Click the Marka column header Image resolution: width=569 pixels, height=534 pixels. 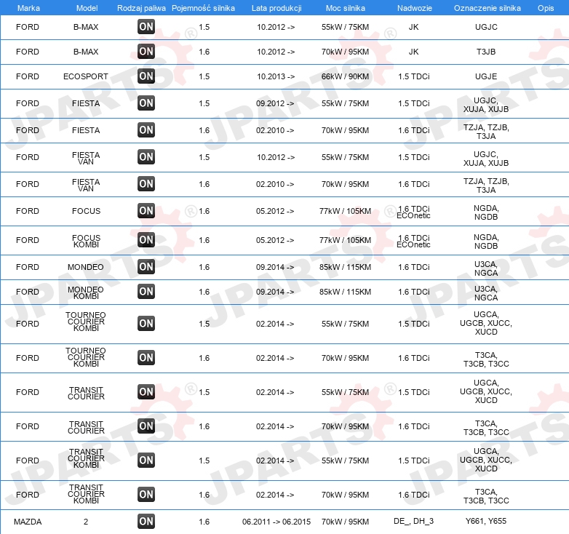28,8
